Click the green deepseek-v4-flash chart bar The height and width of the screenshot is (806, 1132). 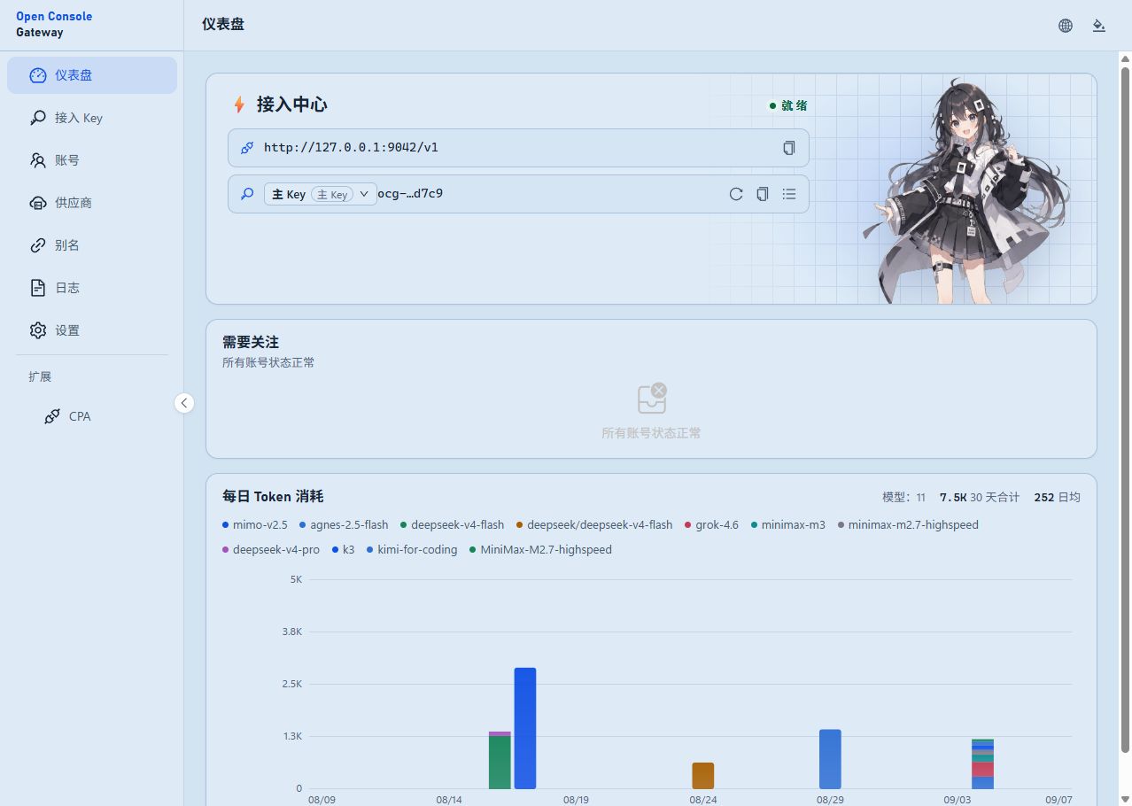pyautogui.click(x=500, y=763)
